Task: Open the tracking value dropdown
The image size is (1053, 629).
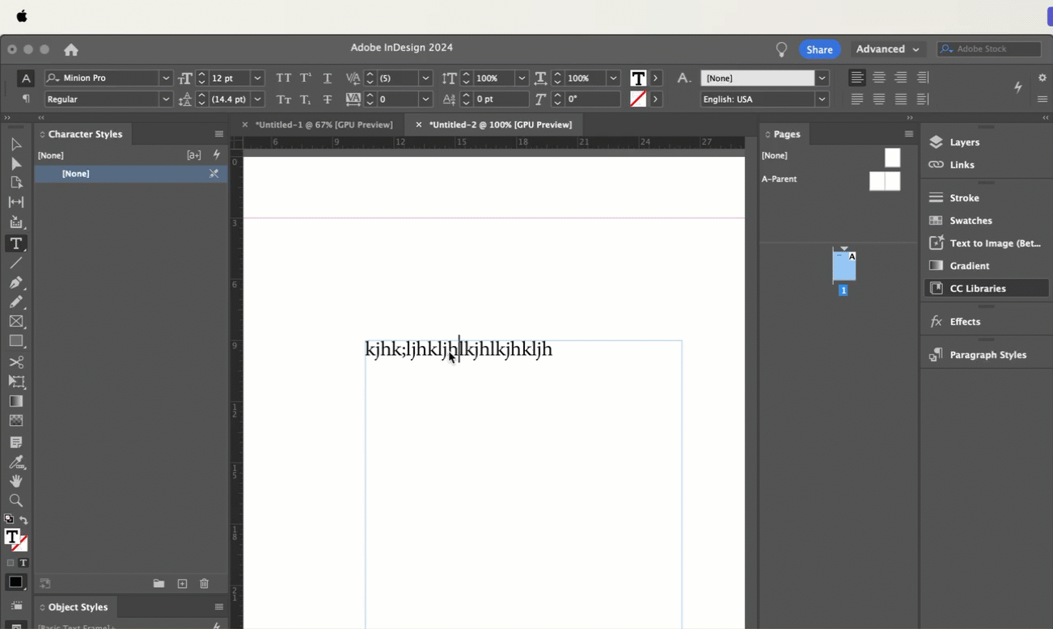Action: [425, 99]
